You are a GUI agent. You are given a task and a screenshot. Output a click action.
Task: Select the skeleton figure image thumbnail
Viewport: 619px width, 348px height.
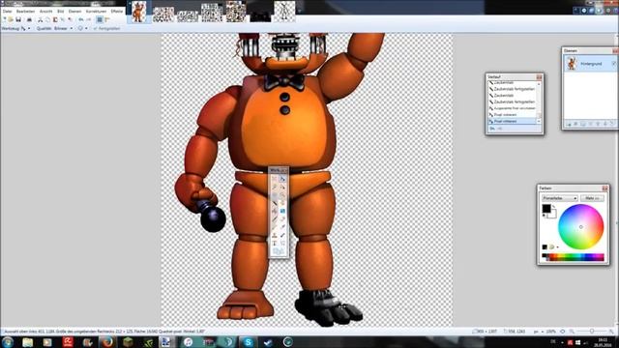click(x=284, y=12)
